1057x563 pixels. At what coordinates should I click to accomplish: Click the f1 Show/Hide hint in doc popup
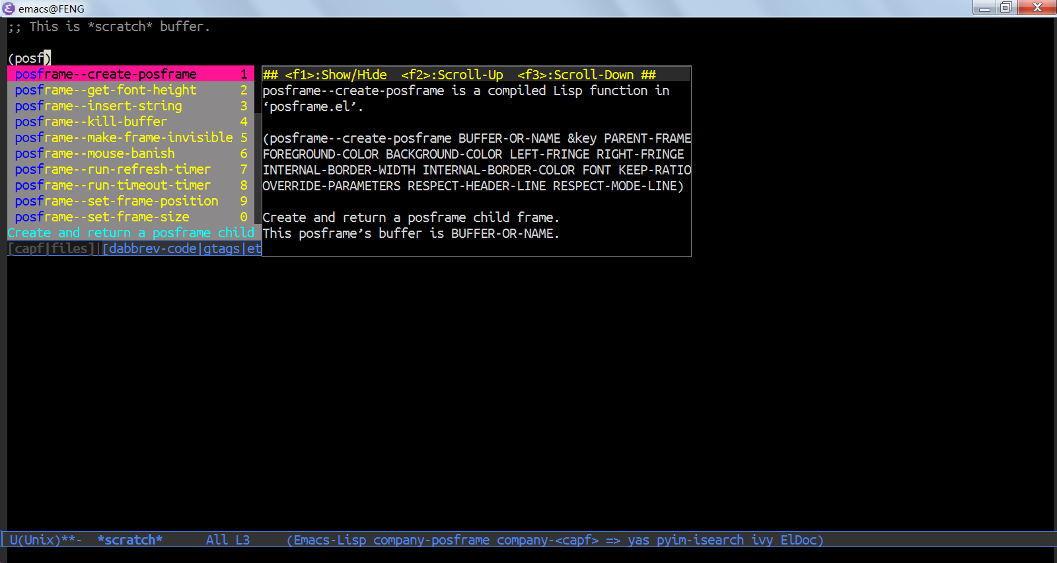point(336,75)
